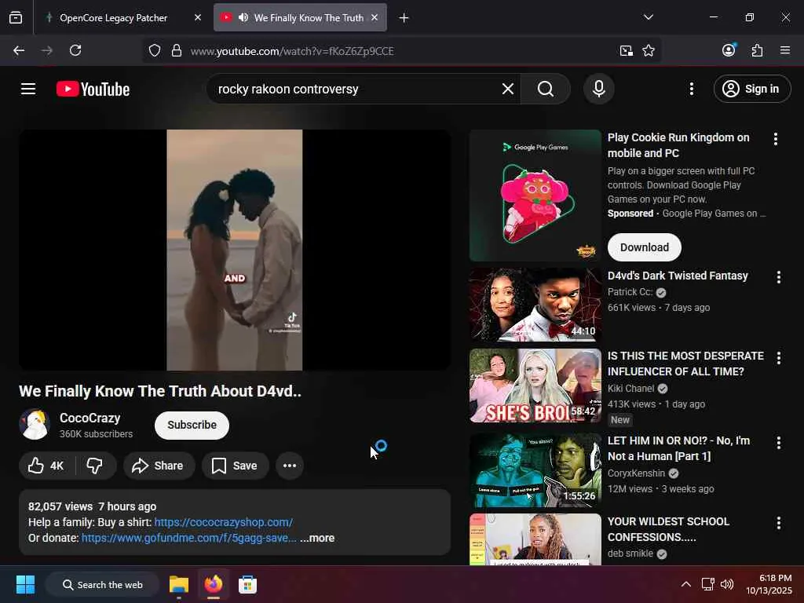Go back with the browser back arrow
This screenshot has width=804, height=603.
pos(19,50)
